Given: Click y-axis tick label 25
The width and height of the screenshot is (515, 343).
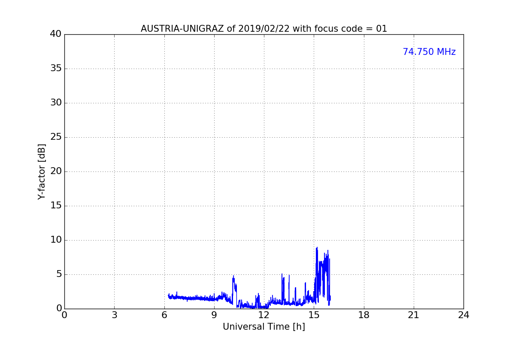Looking at the screenshot, I should pyautogui.click(x=56, y=137).
